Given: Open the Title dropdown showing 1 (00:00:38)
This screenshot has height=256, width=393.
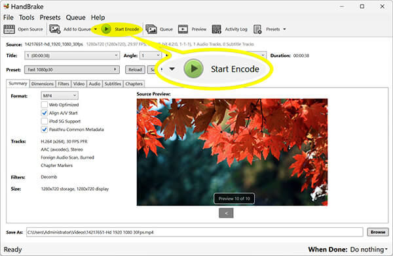Looking at the screenshot, I should (x=72, y=56).
